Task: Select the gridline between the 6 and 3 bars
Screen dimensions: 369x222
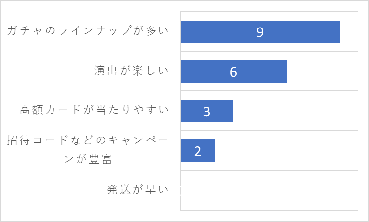Action: click(269, 91)
